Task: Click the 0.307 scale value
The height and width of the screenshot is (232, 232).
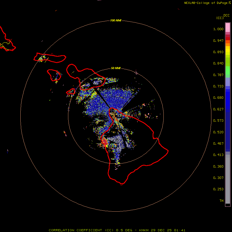Action: [218, 178]
